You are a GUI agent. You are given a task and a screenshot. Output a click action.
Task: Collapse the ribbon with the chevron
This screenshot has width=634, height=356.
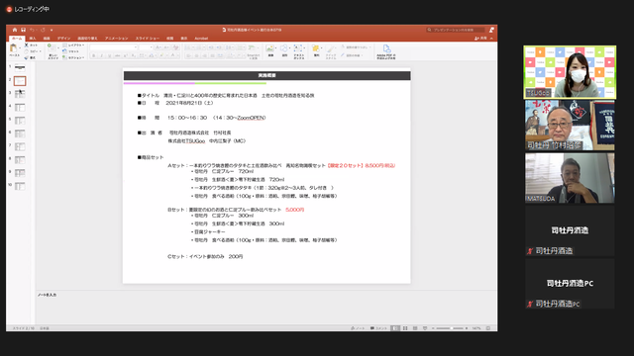tap(491, 39)
